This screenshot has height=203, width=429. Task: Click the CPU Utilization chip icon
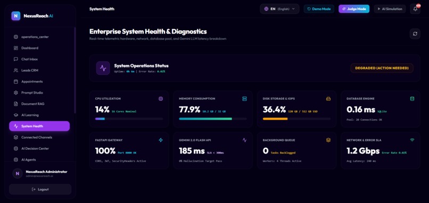coord(161,99)
